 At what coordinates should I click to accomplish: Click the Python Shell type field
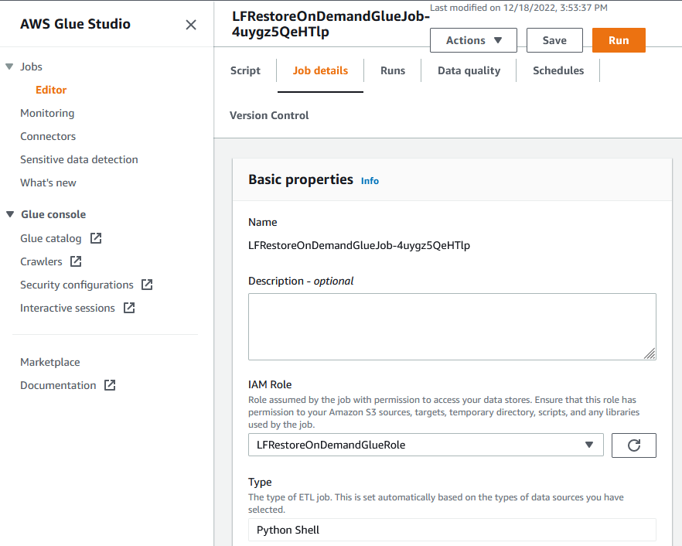coord(452,530)
